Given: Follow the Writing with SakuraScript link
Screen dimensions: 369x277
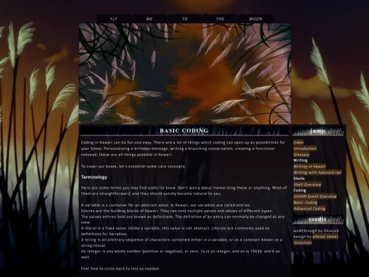Looking at the screenshot, I should pyautogui.click(x=317, y=172).
